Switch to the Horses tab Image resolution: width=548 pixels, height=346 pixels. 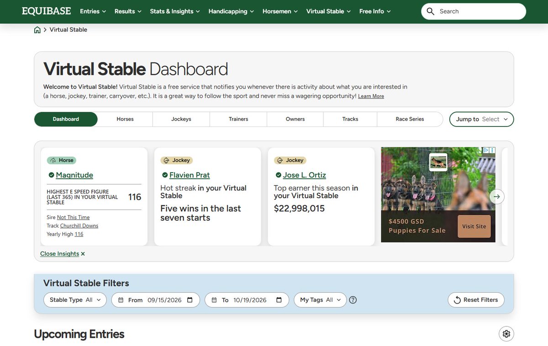tap(125, 119)
